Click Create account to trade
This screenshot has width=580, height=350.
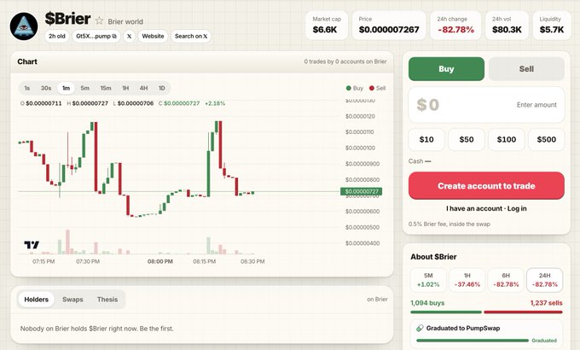[x=486, y=185]
